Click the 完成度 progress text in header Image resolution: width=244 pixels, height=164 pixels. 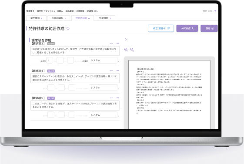coord(92,11)
